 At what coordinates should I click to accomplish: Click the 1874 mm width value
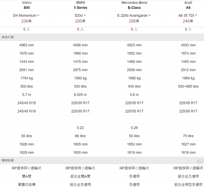[188, 53]
